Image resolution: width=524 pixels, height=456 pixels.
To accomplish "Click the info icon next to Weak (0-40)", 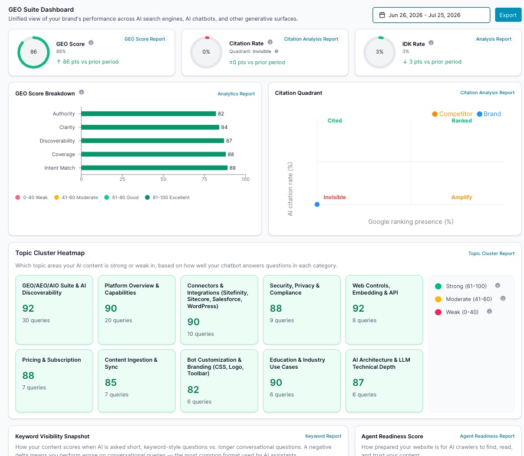I will tap(489, 311).
